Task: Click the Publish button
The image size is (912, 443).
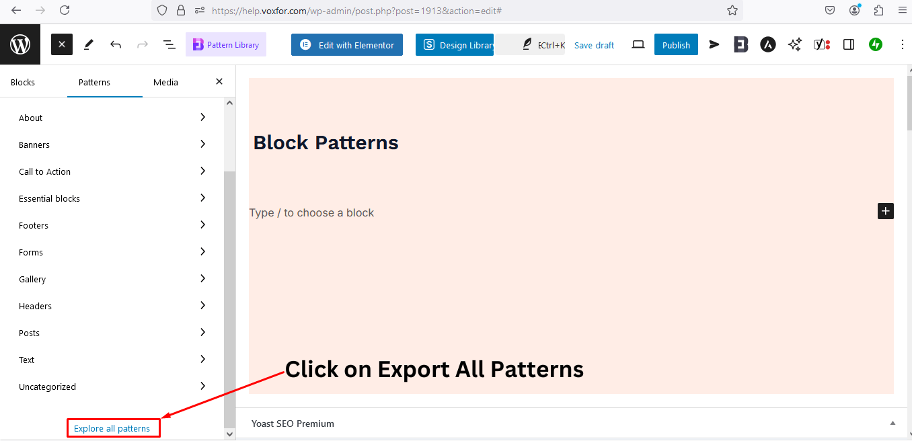Action: point(676,44)
